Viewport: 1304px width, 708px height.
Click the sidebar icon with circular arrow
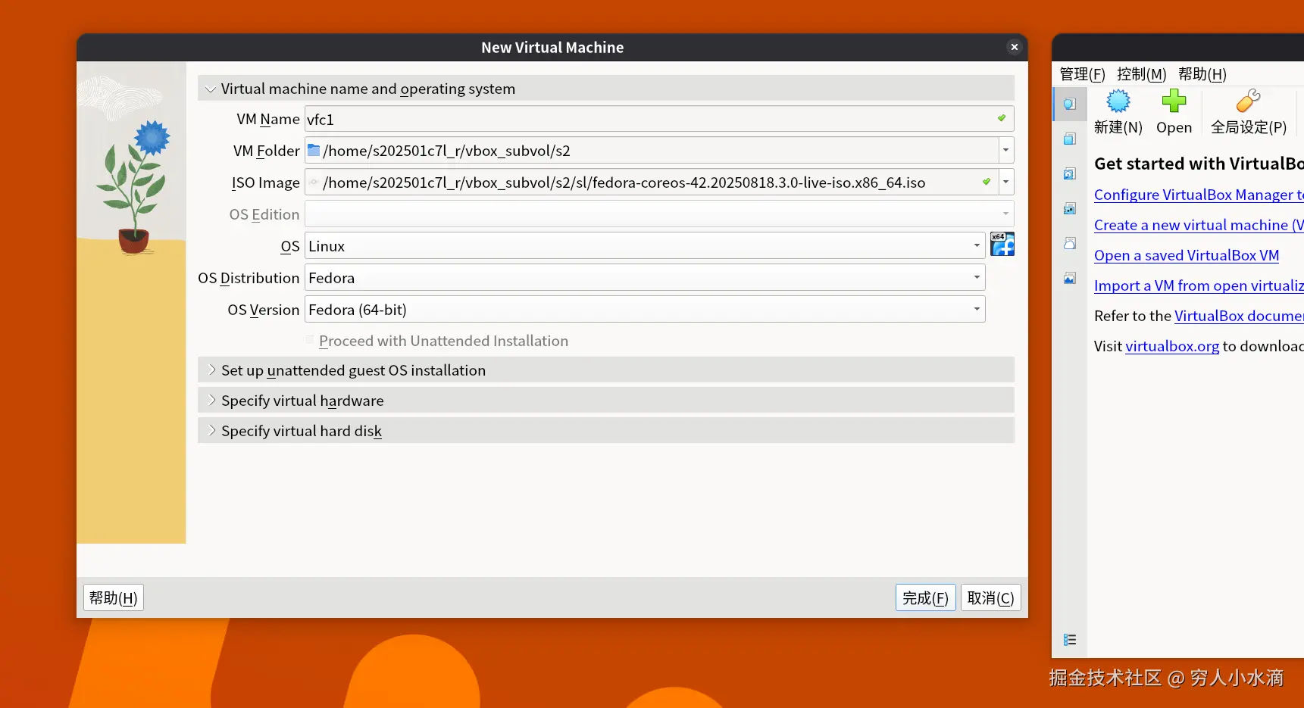click(1070, 173)
